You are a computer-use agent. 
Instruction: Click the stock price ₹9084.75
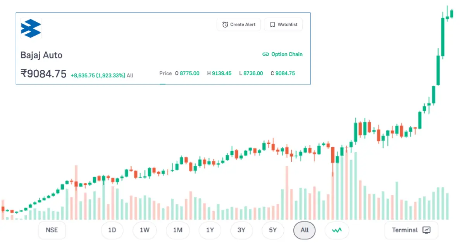click(x=44, y=74)
